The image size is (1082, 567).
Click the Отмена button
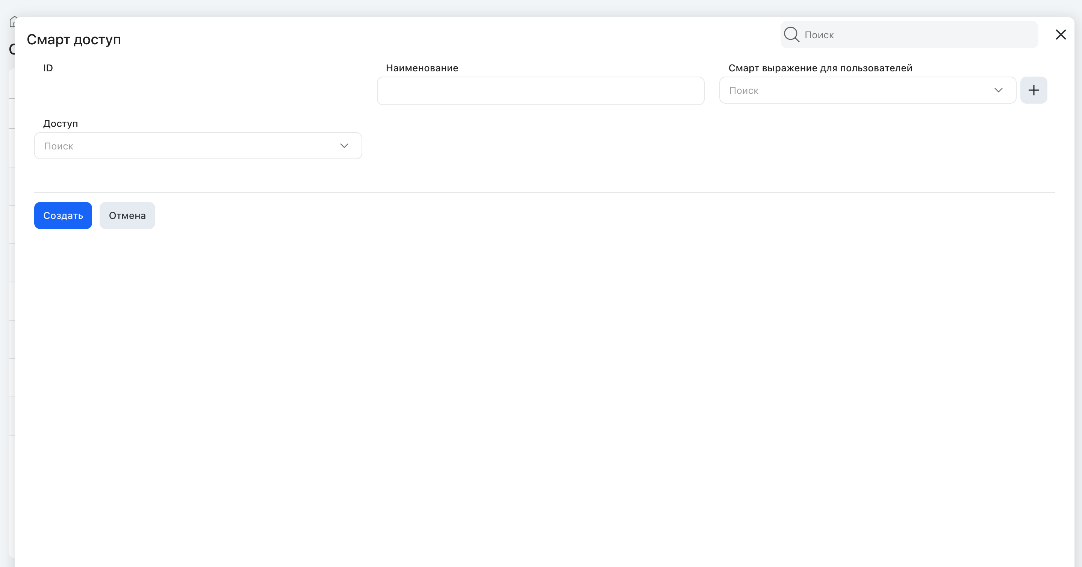127,215
